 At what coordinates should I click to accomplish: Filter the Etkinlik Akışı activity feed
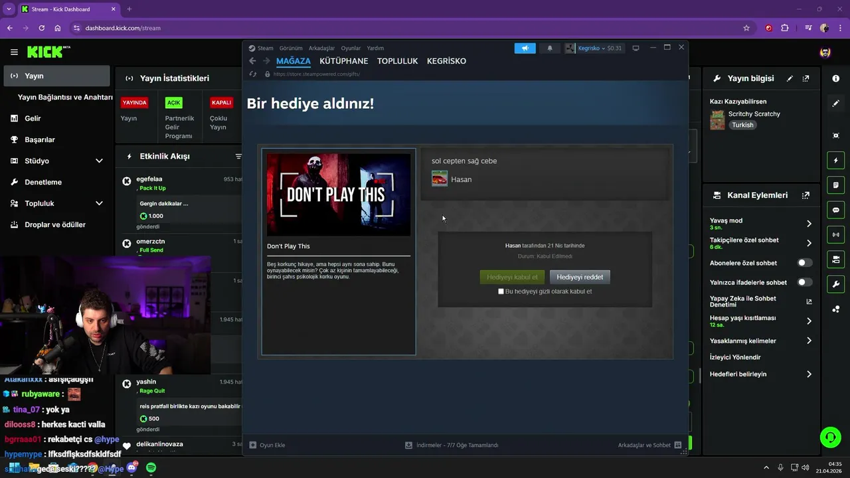click(238, 157)
